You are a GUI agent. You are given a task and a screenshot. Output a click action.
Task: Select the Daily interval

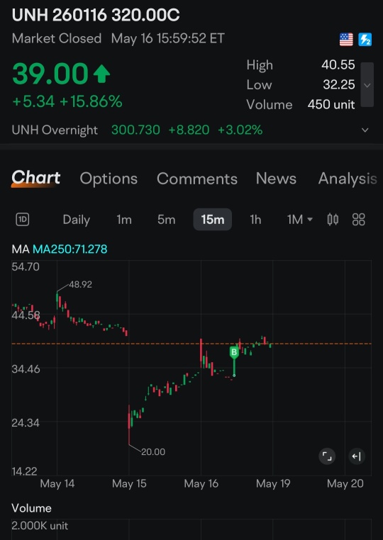[76, 220]
